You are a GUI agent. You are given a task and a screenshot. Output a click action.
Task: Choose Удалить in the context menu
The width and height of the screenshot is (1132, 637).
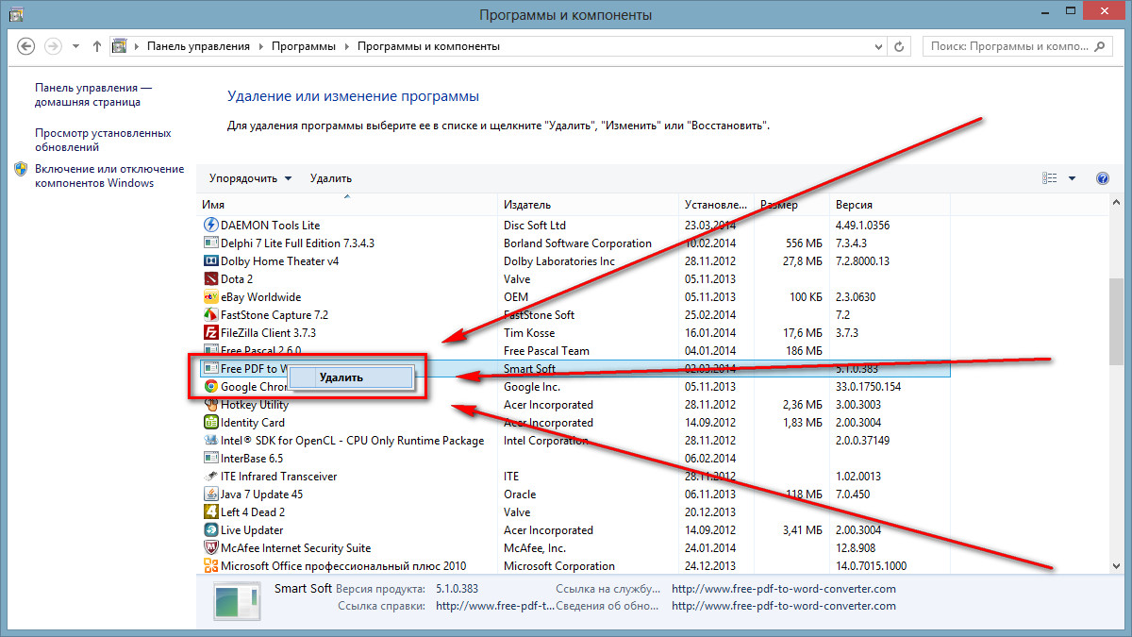pos(350,377)
